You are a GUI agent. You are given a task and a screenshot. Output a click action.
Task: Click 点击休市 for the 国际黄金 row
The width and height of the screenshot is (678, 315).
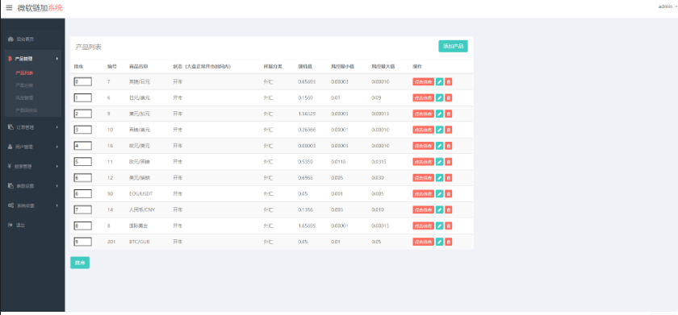[x=423, y=226]
